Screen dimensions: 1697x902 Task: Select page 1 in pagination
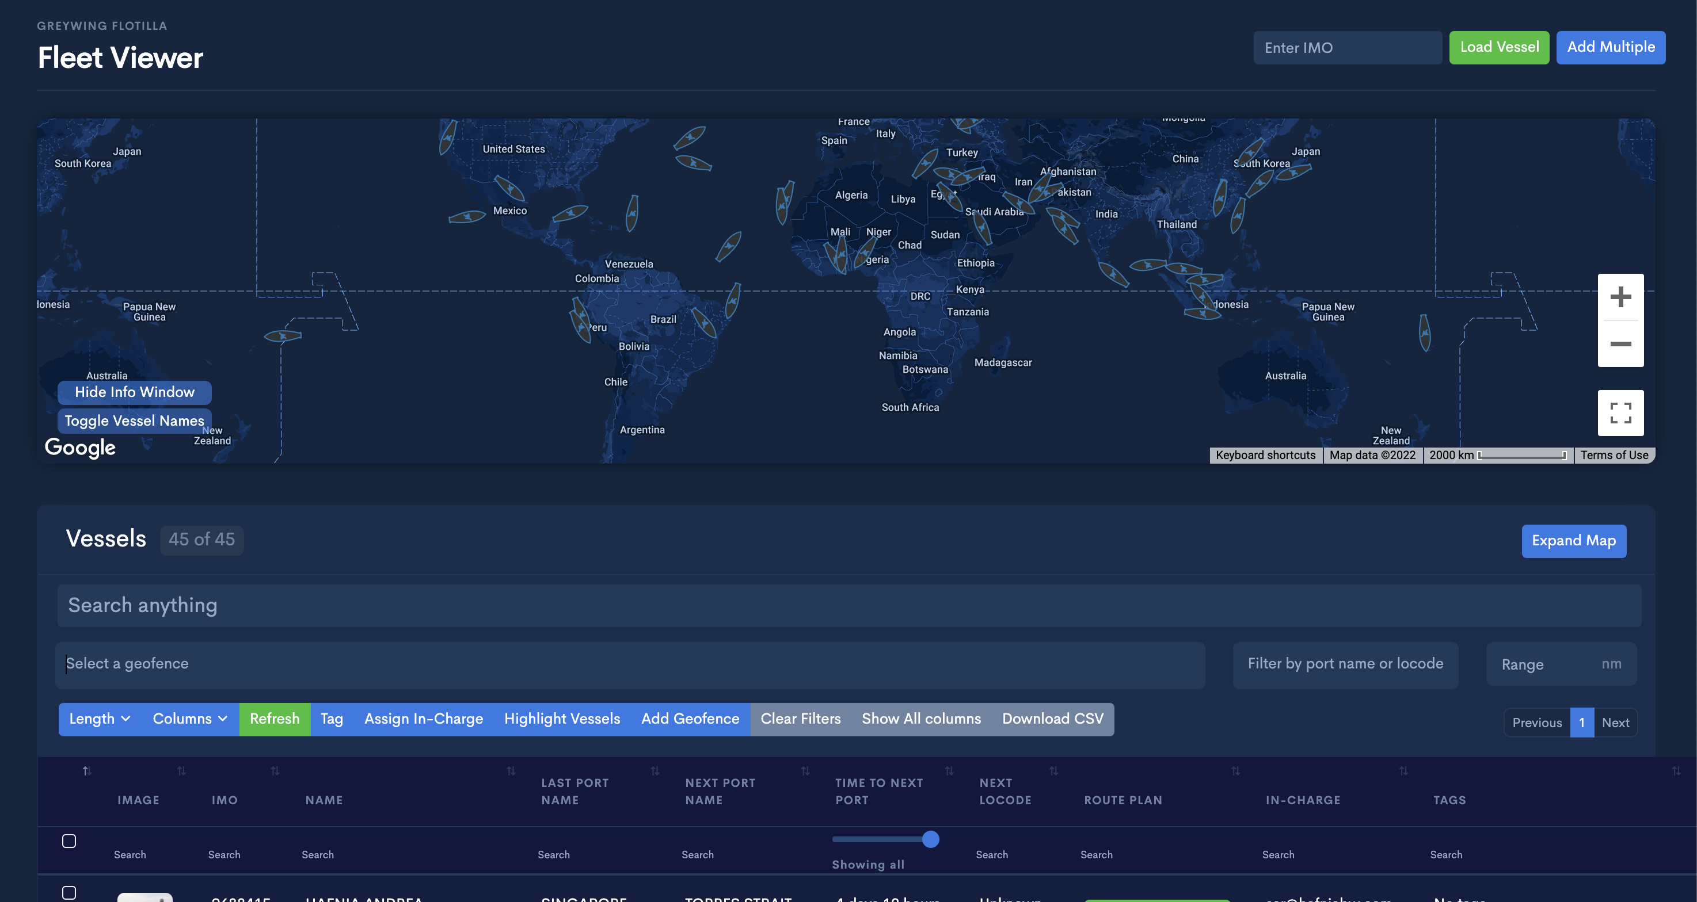(1582, 723)
